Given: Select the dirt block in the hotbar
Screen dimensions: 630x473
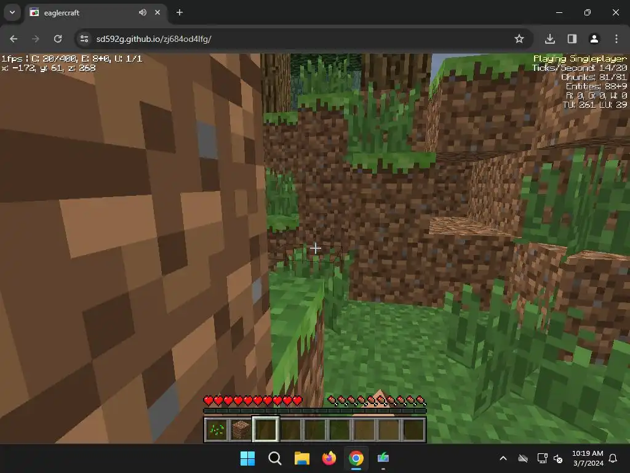Looking at the screenshot, I should point(241,429).
